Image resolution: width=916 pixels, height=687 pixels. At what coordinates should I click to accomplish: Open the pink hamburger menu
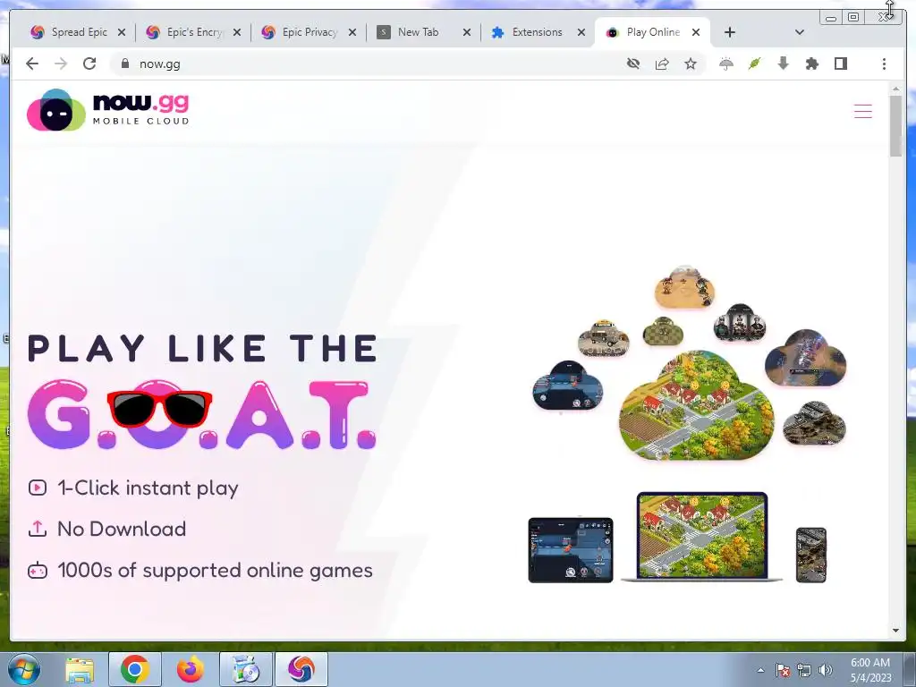pyautogui.click(x=863, y=111)
